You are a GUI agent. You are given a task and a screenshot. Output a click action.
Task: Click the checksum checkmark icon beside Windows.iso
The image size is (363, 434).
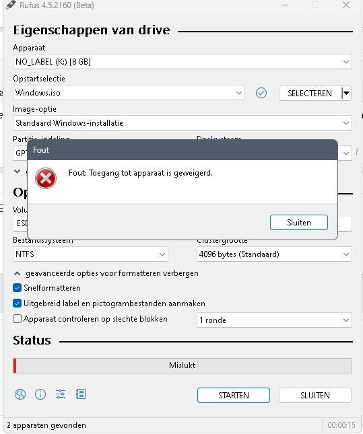click(261, 93)
